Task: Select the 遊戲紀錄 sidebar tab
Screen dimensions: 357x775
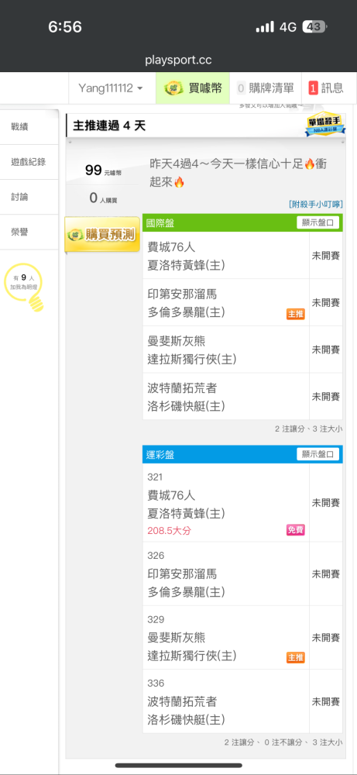Action: 29,162
